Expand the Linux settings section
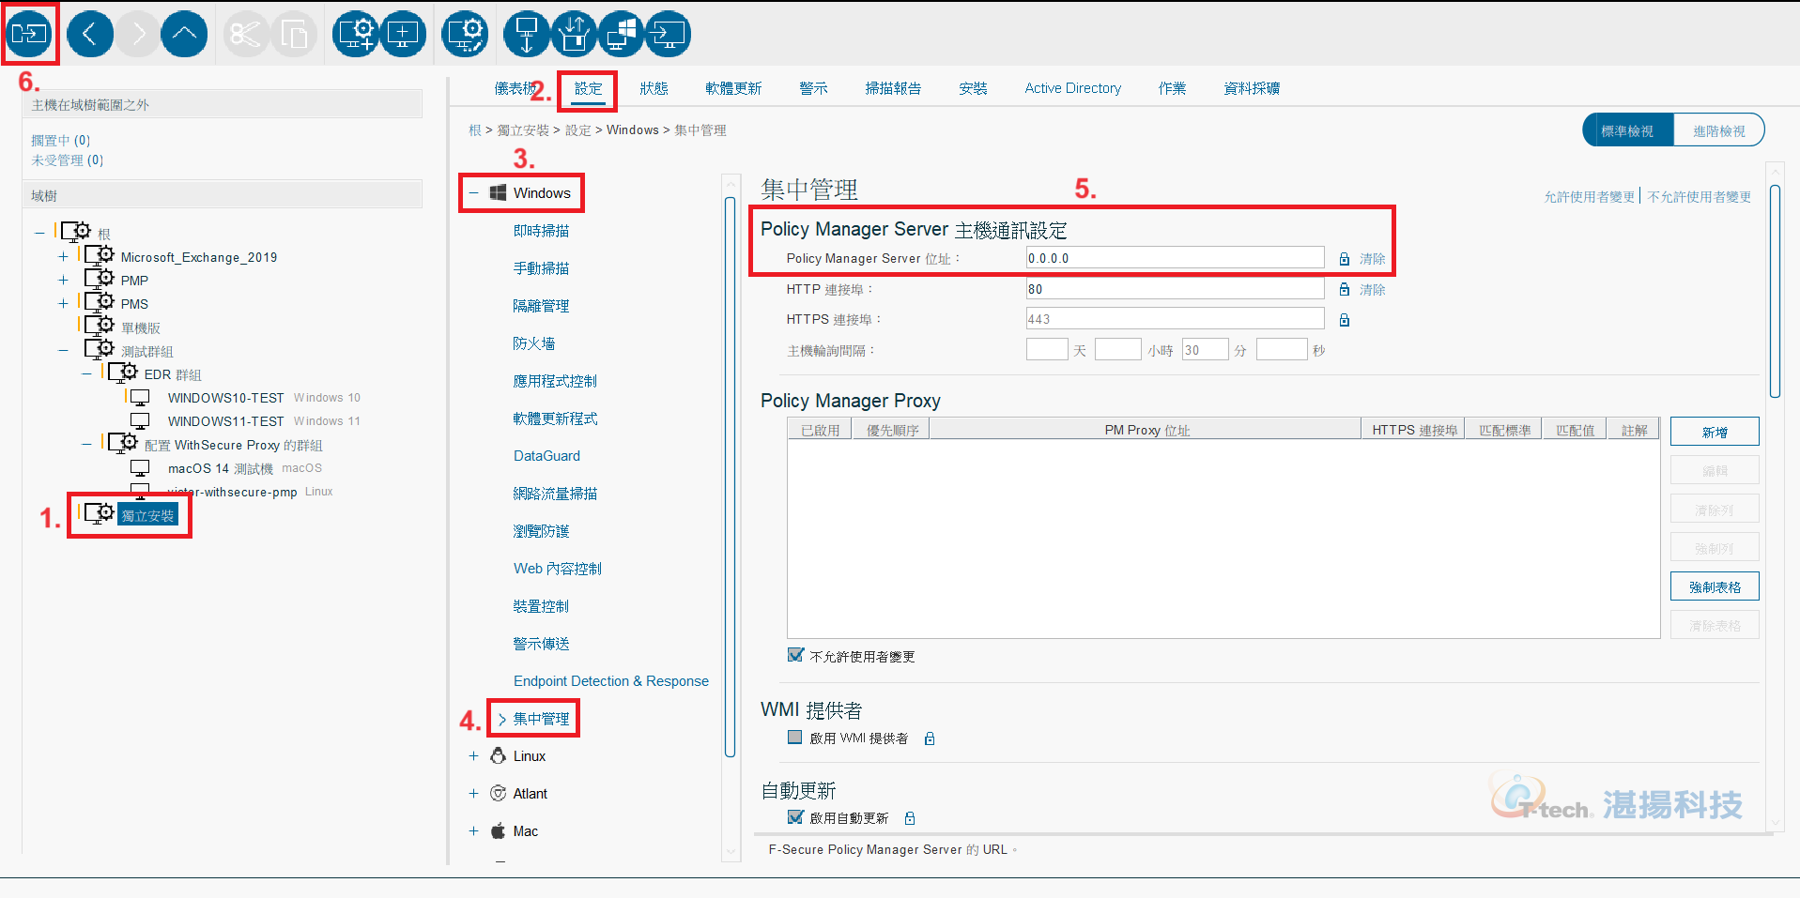Image resolution: width=1800 pixels, height=898 pixels. (x=474, y=755)
